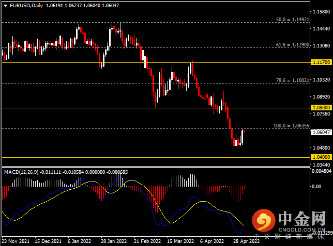Click the last small red candle on the chart

(245, 132)
